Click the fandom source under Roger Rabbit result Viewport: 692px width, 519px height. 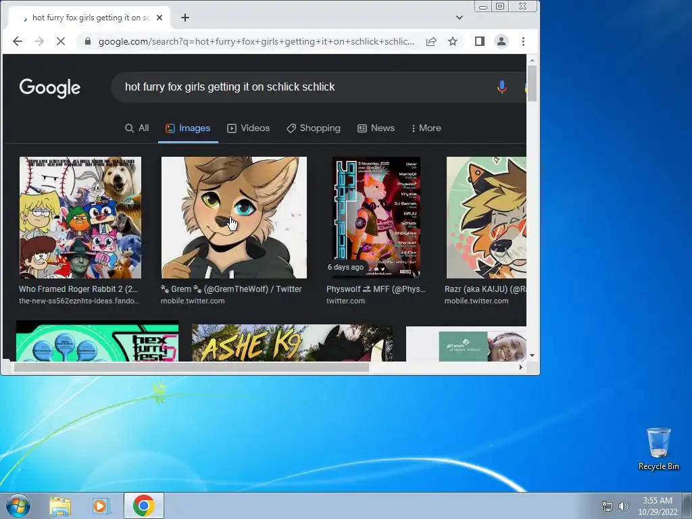(x=79, y=301)
